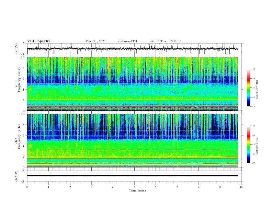Click the "10" tick on the time axis
Screen dimensions: 272x210
tap(241, 187)
